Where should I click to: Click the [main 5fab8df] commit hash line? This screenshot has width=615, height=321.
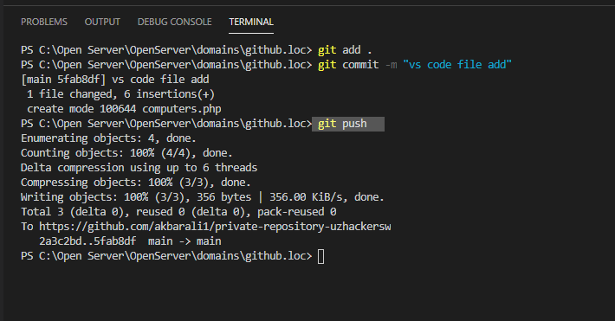coord(115,80)
